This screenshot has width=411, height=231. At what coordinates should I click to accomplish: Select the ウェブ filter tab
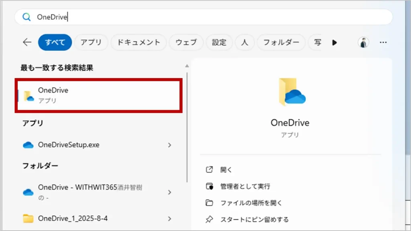[186, 42]
